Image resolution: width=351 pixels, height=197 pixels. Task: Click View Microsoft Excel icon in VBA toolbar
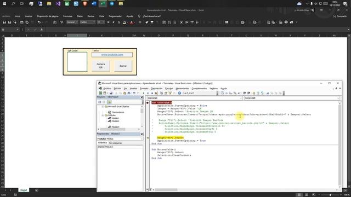(100, 93)
